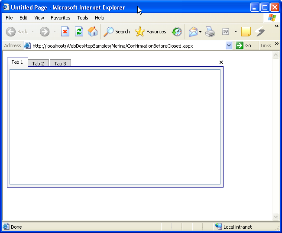
Task: Click the Print icon
Action: 210,32
